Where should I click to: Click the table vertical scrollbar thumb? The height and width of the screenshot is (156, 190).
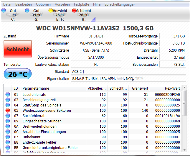tap(184, 103)
